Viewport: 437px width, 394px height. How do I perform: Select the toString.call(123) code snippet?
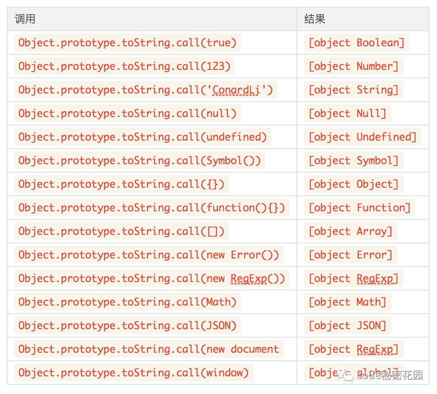125,67
